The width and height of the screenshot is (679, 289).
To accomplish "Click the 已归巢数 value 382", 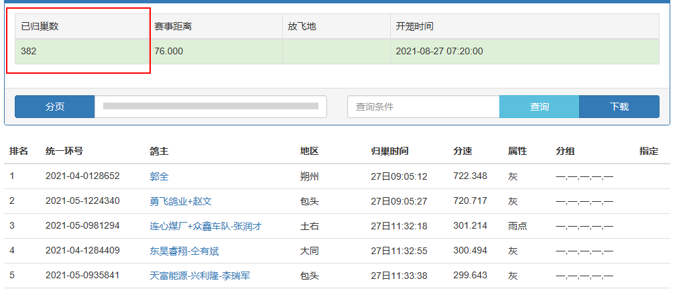I will point(29,52).
